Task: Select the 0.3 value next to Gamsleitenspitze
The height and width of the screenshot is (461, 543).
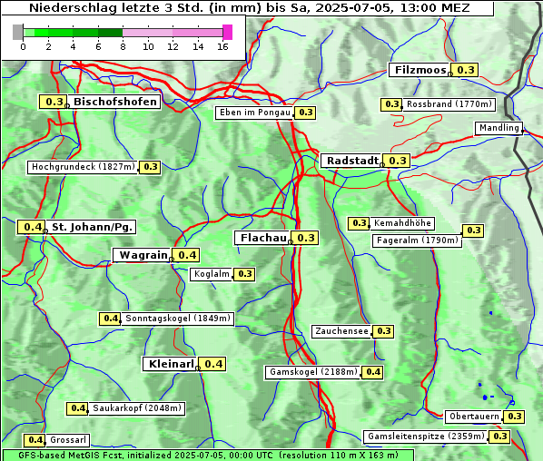Action: pyautogui.click(x=499, y=436)
